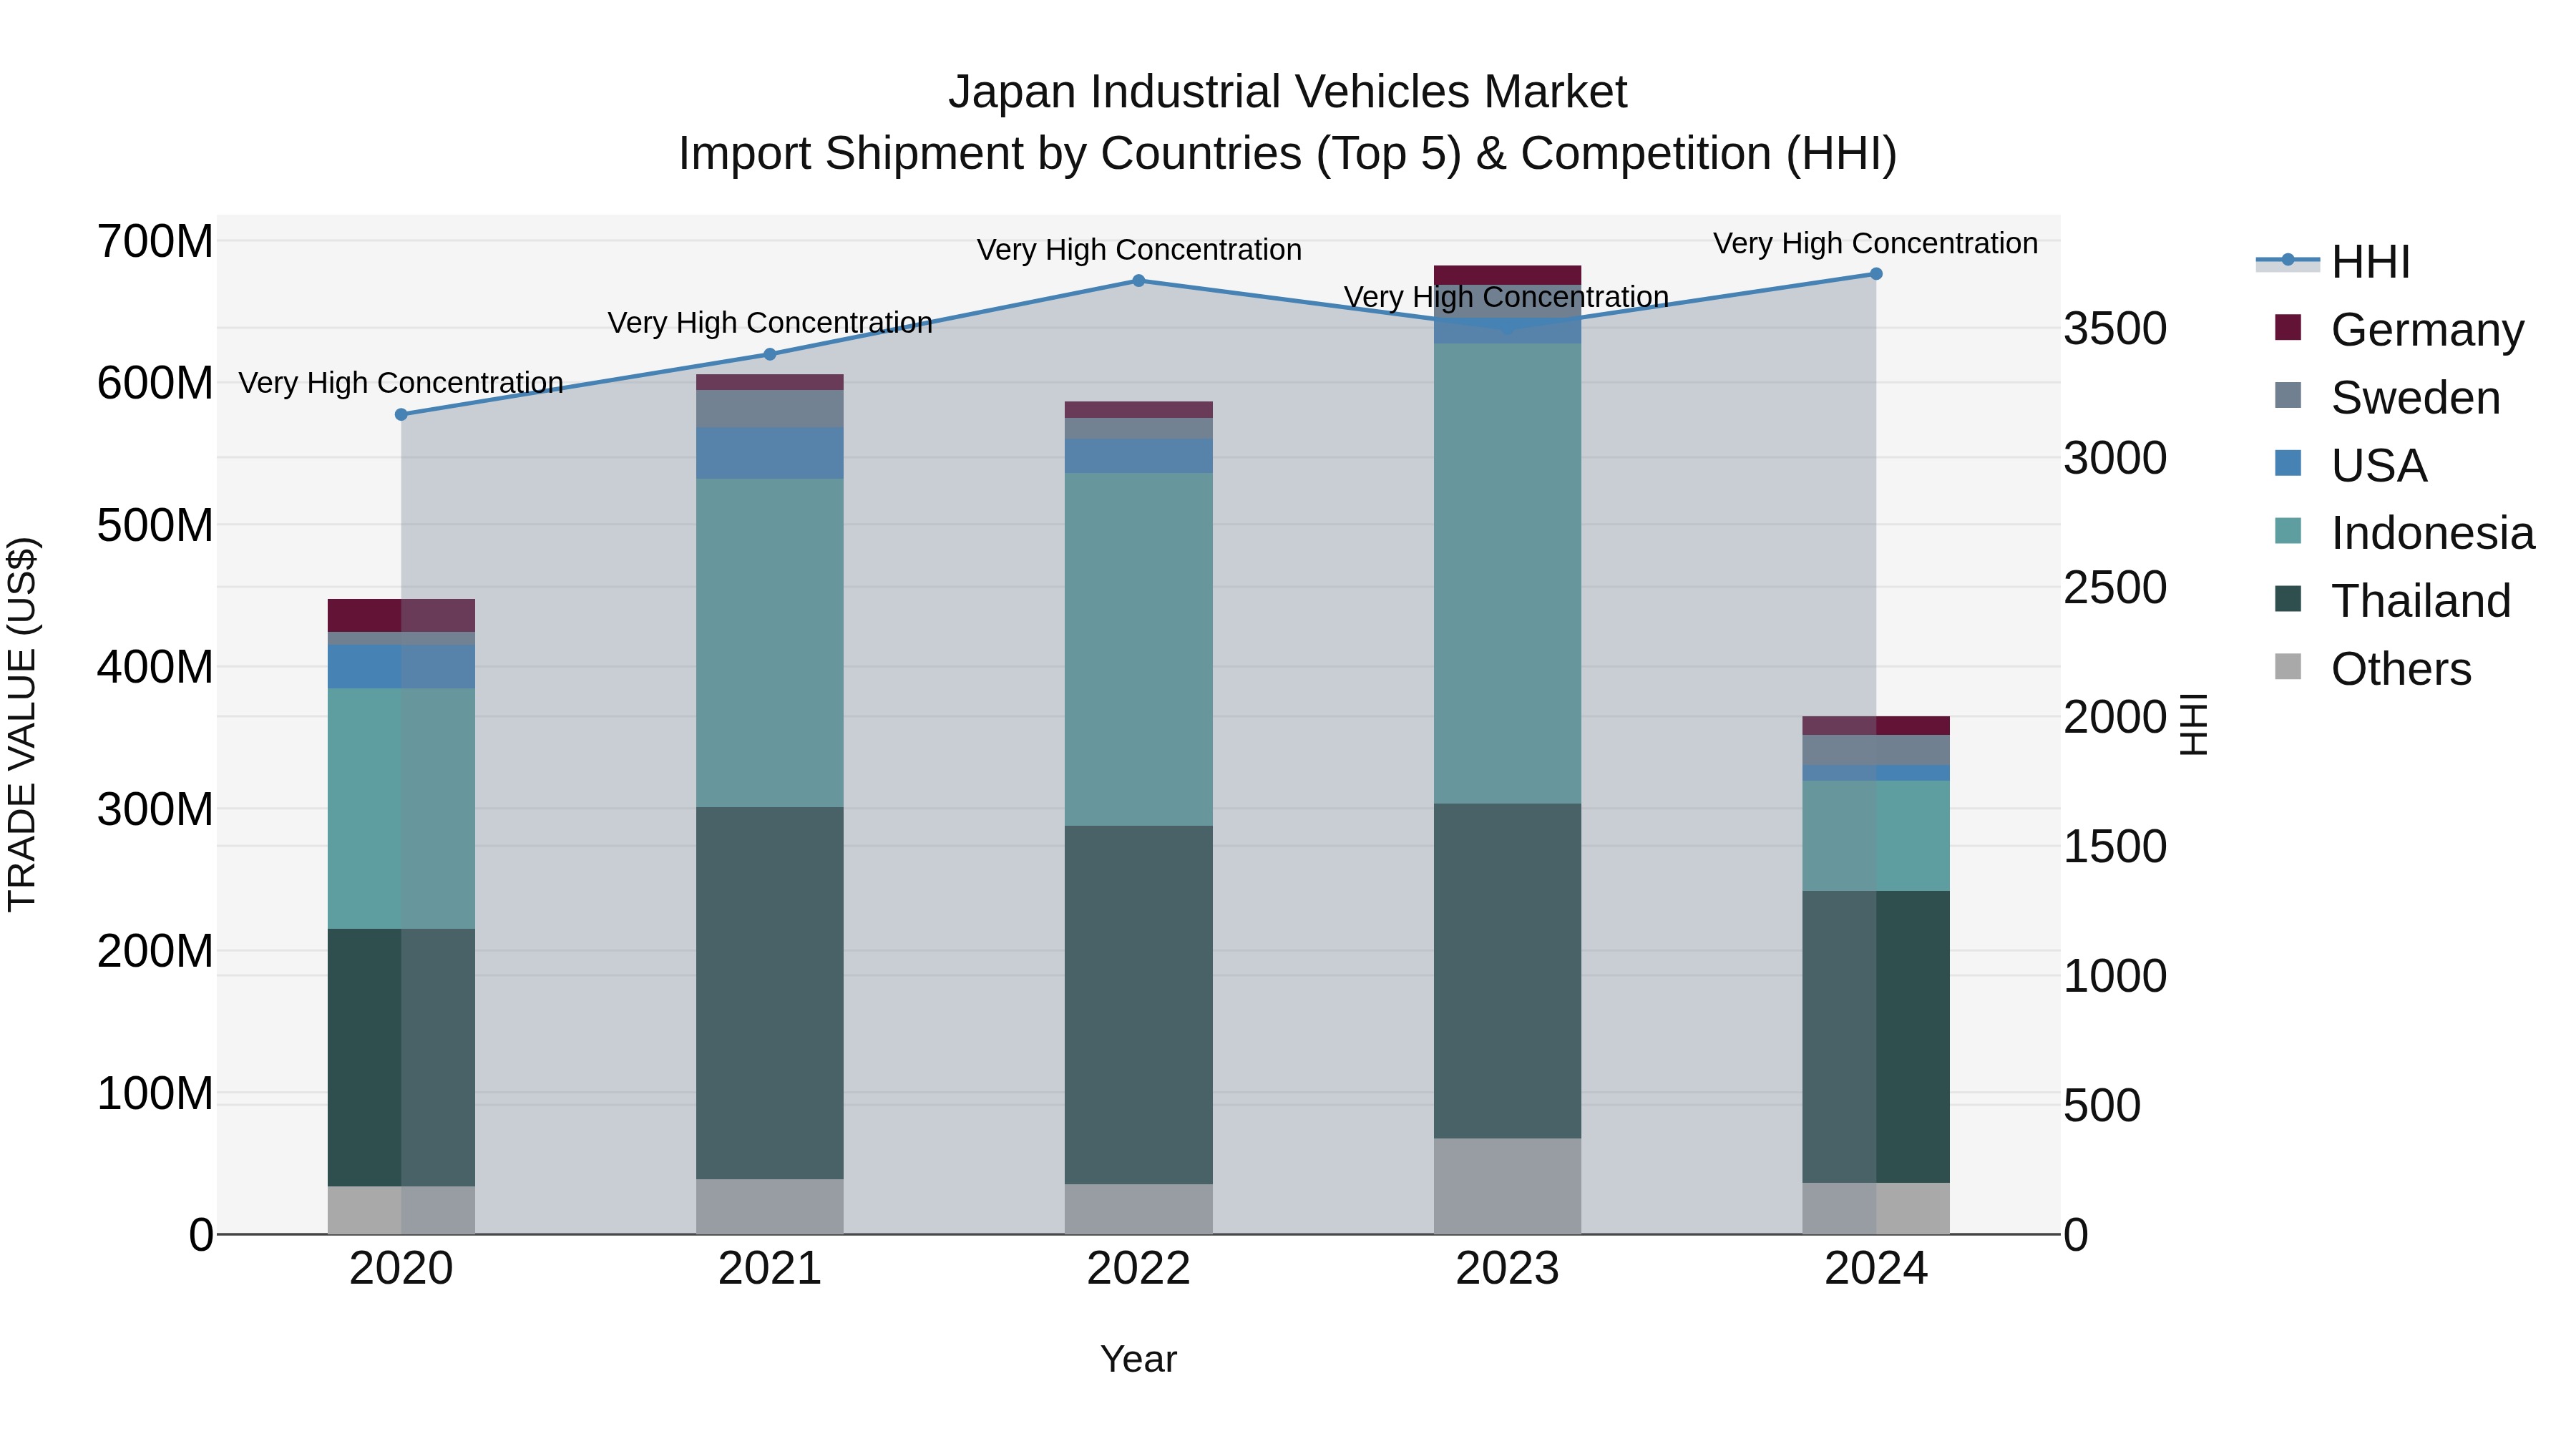Screen dimensions: 2576x1449
Task: Click the 2022 HHI data point marker
Action: [x=1138, y=281]
